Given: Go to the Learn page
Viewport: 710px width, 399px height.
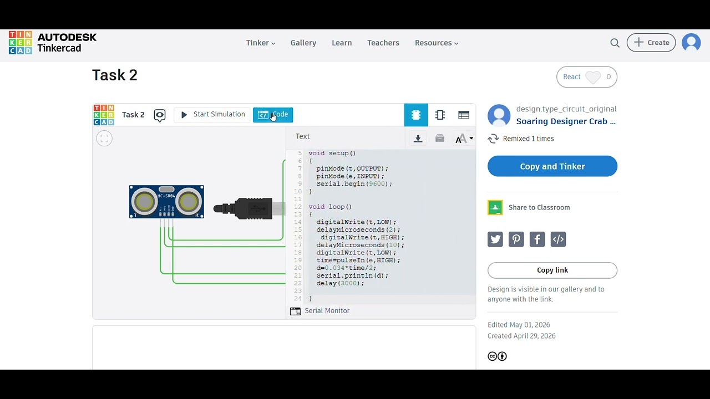Looking at the screenshot, I should [342, 43].
